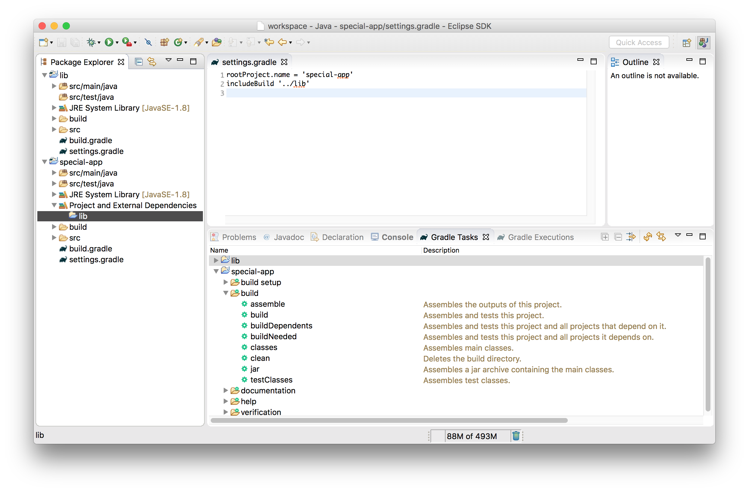749x492 pixels.
Task: Open Package Explorer view menu arrow
Action: click(168, 60)
